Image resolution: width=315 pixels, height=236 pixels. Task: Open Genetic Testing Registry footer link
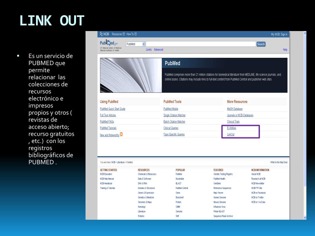(223, 174)
